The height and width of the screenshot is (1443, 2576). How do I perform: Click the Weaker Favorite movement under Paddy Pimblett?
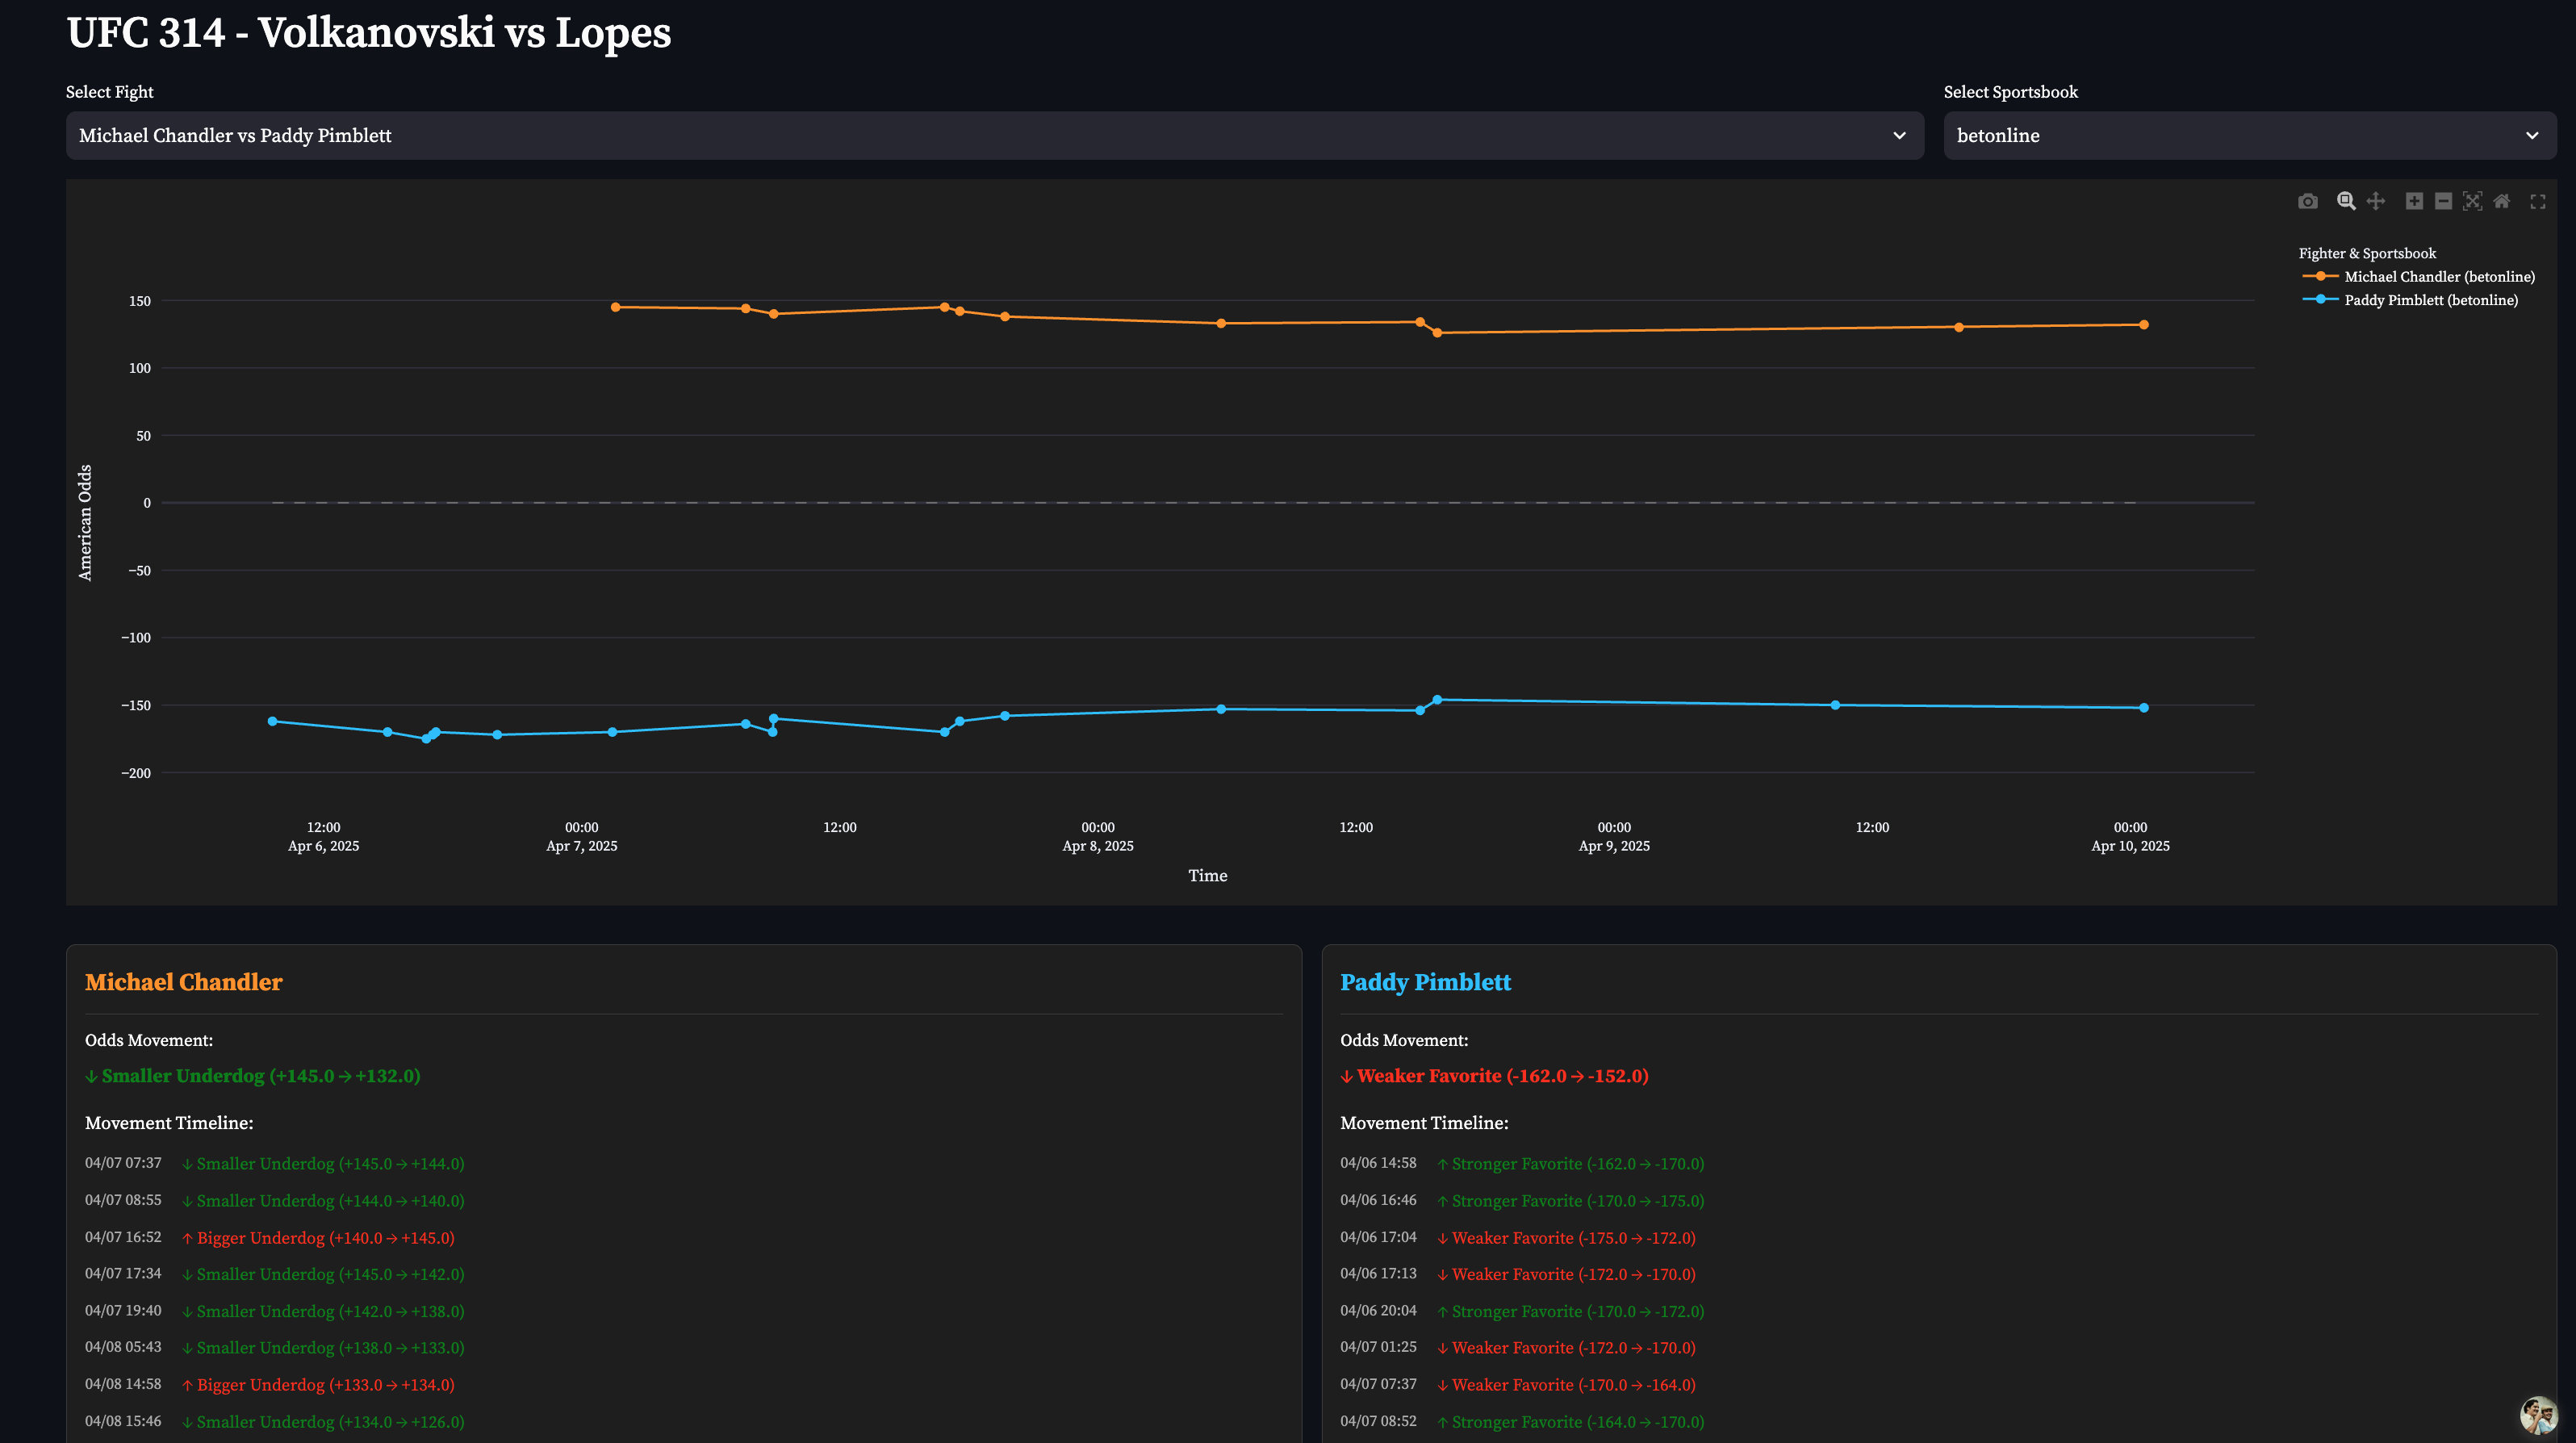pyautogui.click(x=1494, y=1076)
